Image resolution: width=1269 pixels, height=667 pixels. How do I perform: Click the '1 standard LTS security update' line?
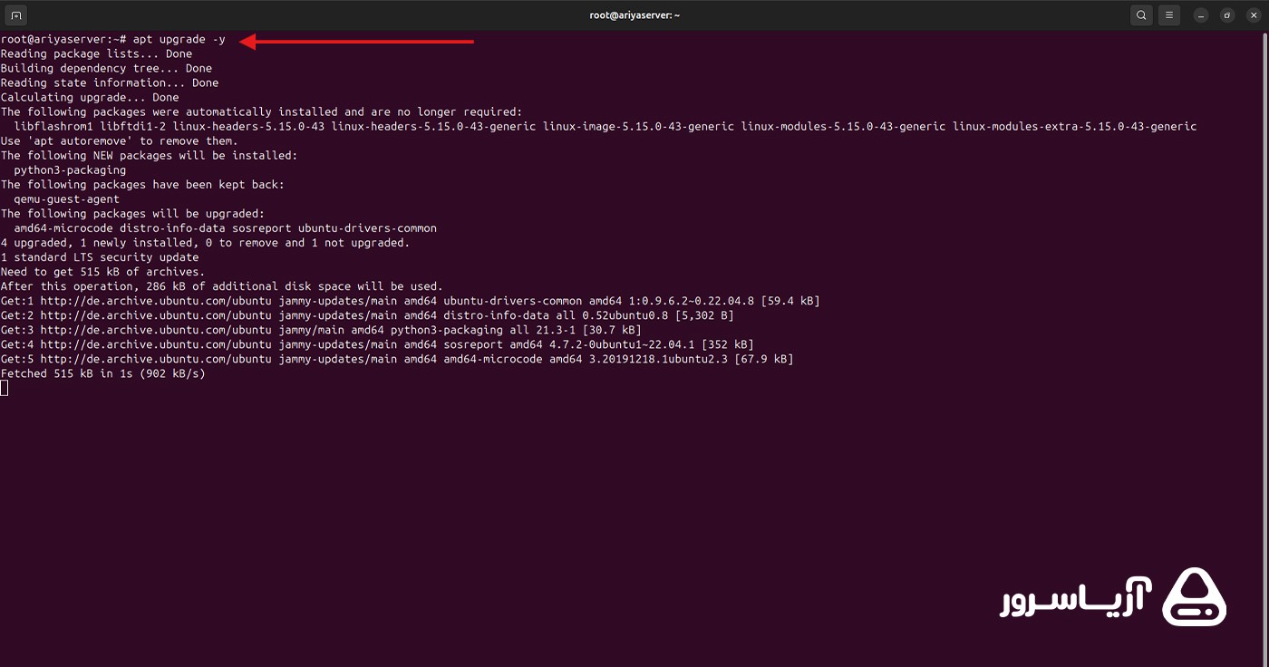click(x=100, y=256)
